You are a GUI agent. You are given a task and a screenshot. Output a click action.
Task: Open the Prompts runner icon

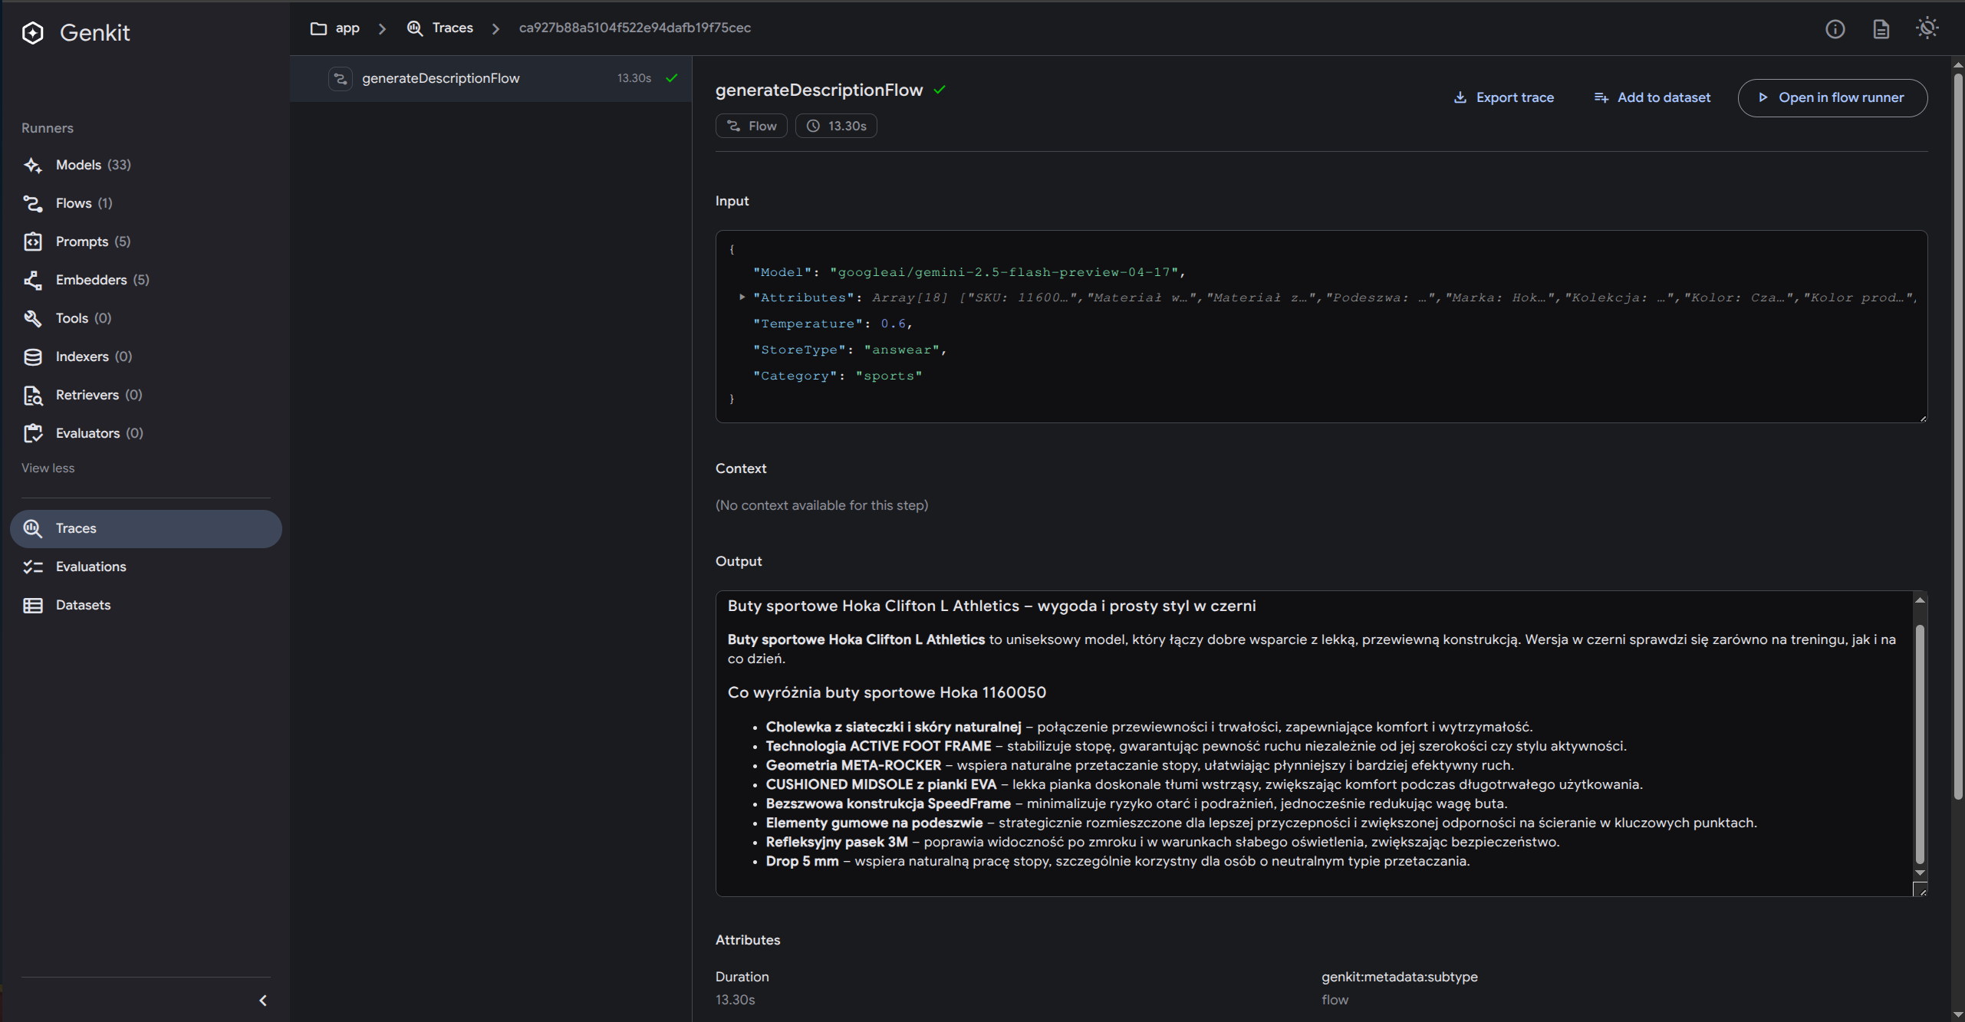point(32,242)
